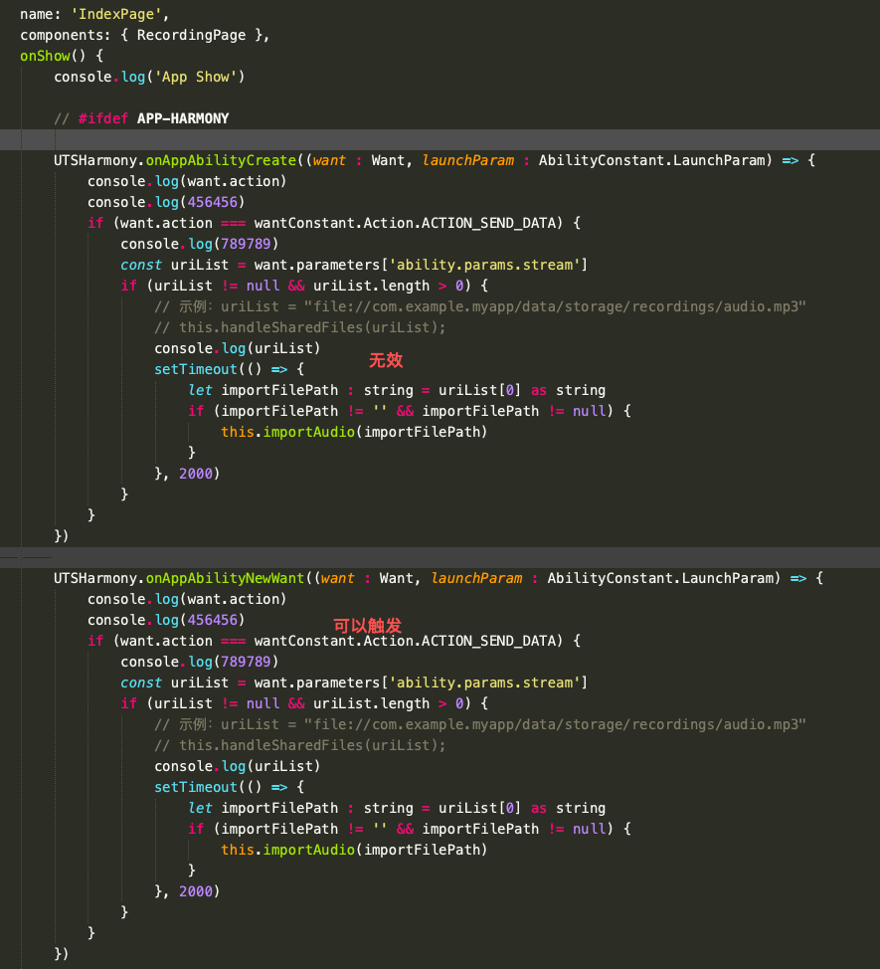This screenshot has height=969, width=880.
Task: Click the #ifdef APP-HARMONY comment
Action: [141, 118]
